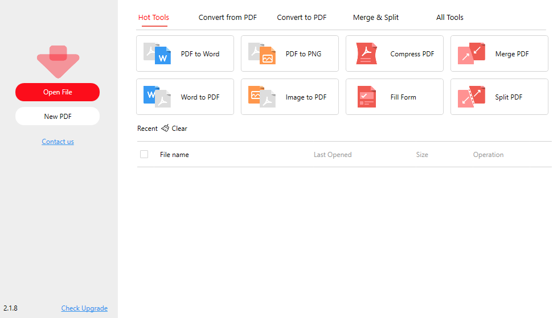Select the Split PDF label text

click(509, 97)
